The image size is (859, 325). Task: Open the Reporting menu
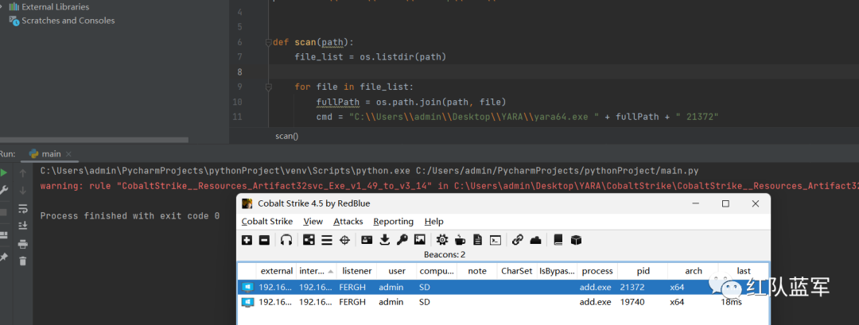tap(394, 221)
